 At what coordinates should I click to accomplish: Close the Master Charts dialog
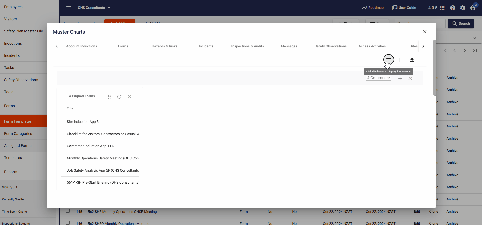[425, 32]
